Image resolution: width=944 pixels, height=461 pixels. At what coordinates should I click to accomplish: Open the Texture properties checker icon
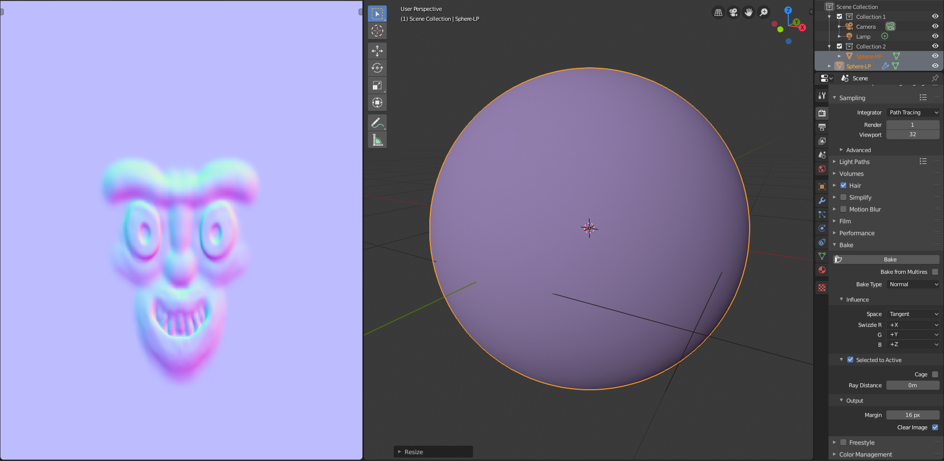(x=822, y=288)
